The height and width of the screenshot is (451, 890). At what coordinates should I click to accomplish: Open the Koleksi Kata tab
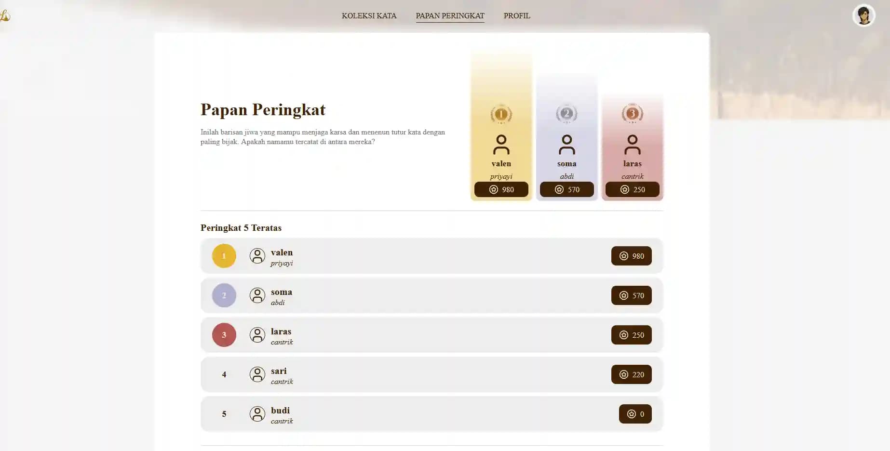tap(369, 16)
